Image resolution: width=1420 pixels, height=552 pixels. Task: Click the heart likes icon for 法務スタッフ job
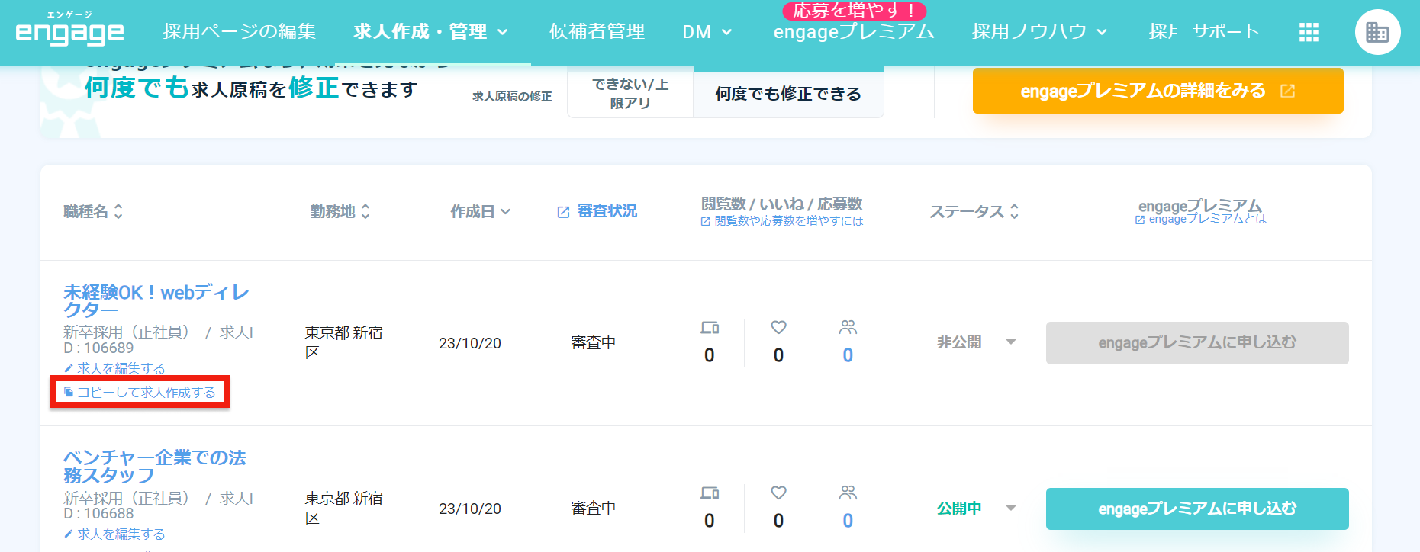[778, 493]
